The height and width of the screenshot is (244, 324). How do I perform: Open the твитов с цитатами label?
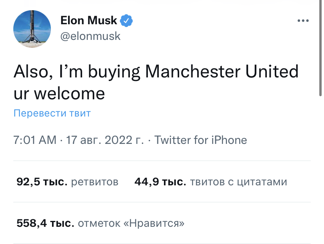tap(238, 182)
